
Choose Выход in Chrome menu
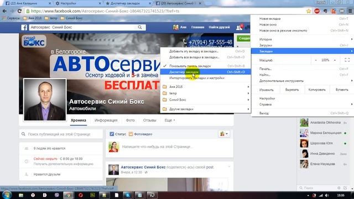click(x=303, y=113)
